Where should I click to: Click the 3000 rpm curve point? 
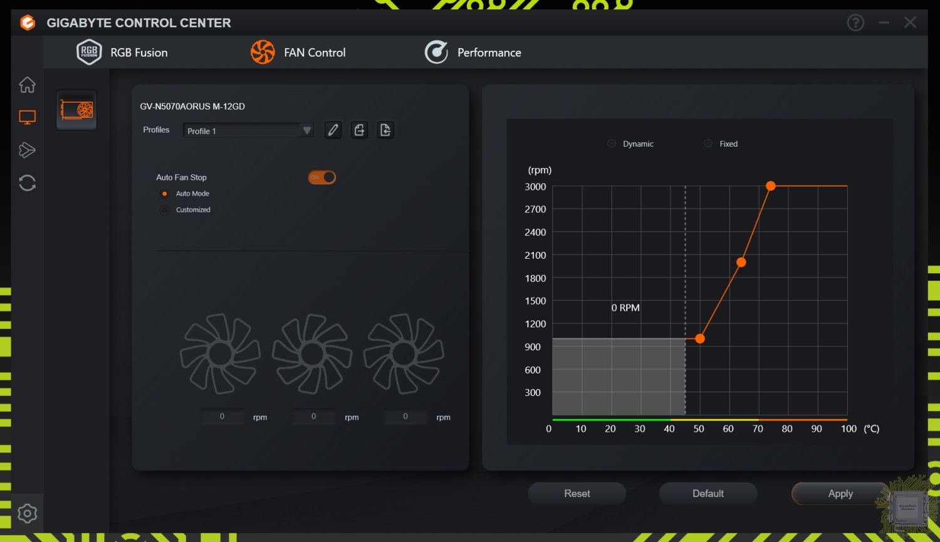point(771,186)
